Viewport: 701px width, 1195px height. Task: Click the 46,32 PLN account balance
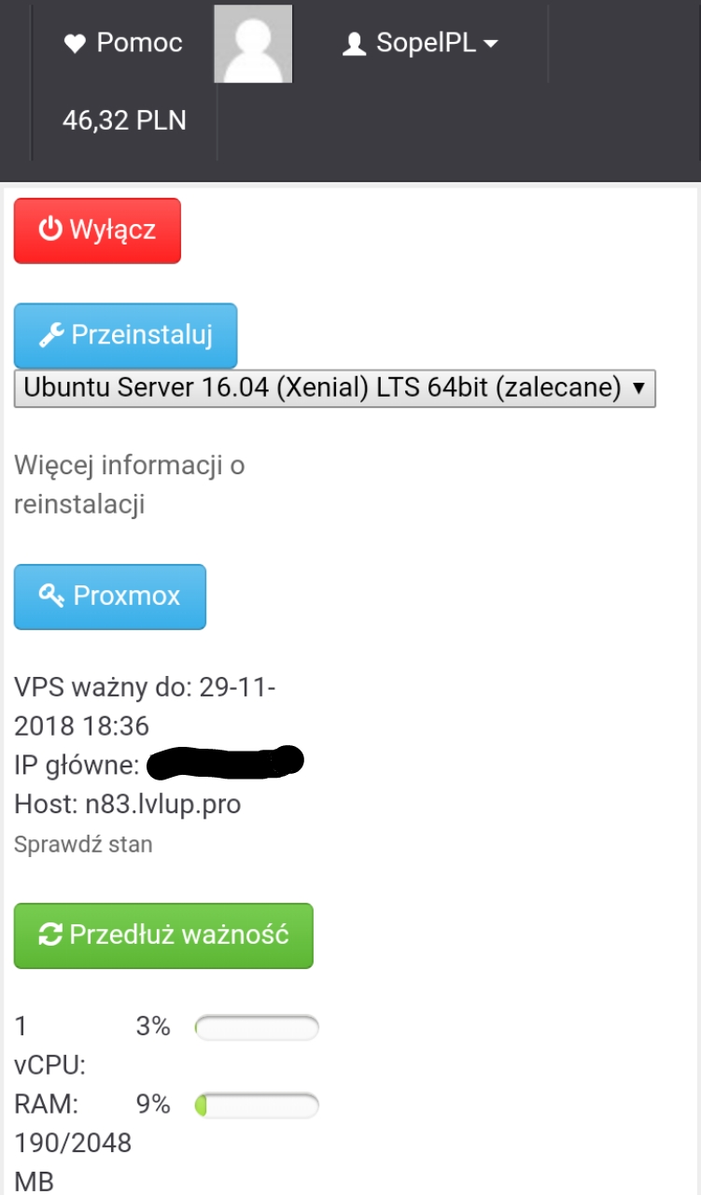124,120
